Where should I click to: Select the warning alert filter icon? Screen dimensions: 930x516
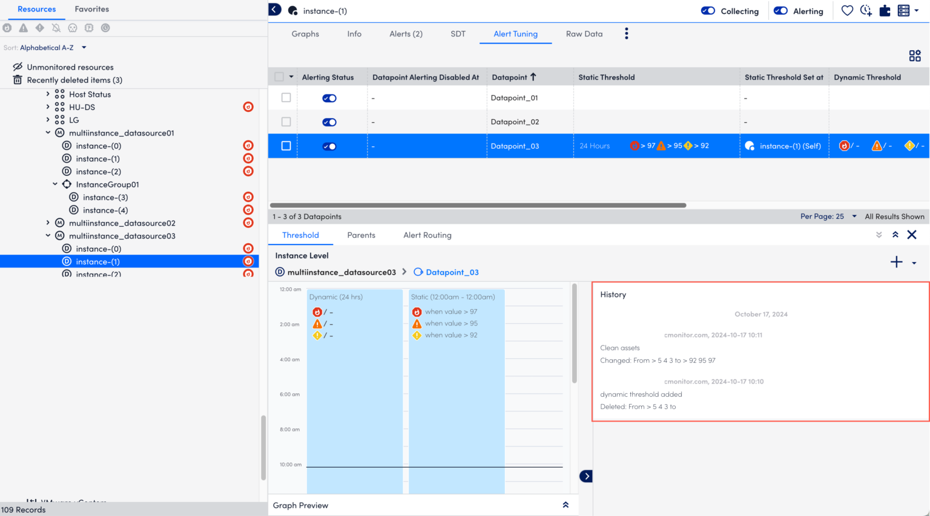[22, 27]
